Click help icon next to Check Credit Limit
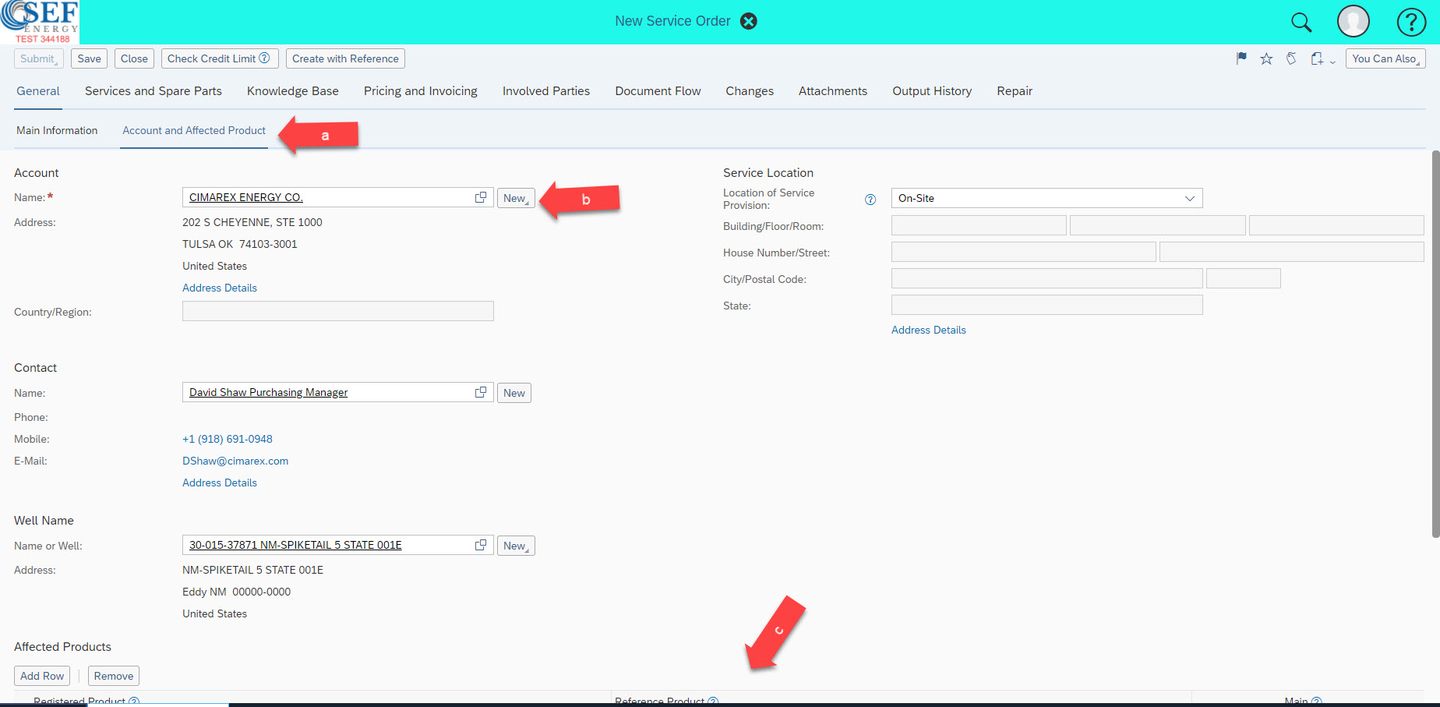 click(x=264, y=58)
